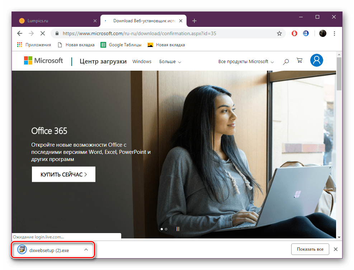Open the shopping cart icon
Screen dimensions: 354x270
[299, 61]
